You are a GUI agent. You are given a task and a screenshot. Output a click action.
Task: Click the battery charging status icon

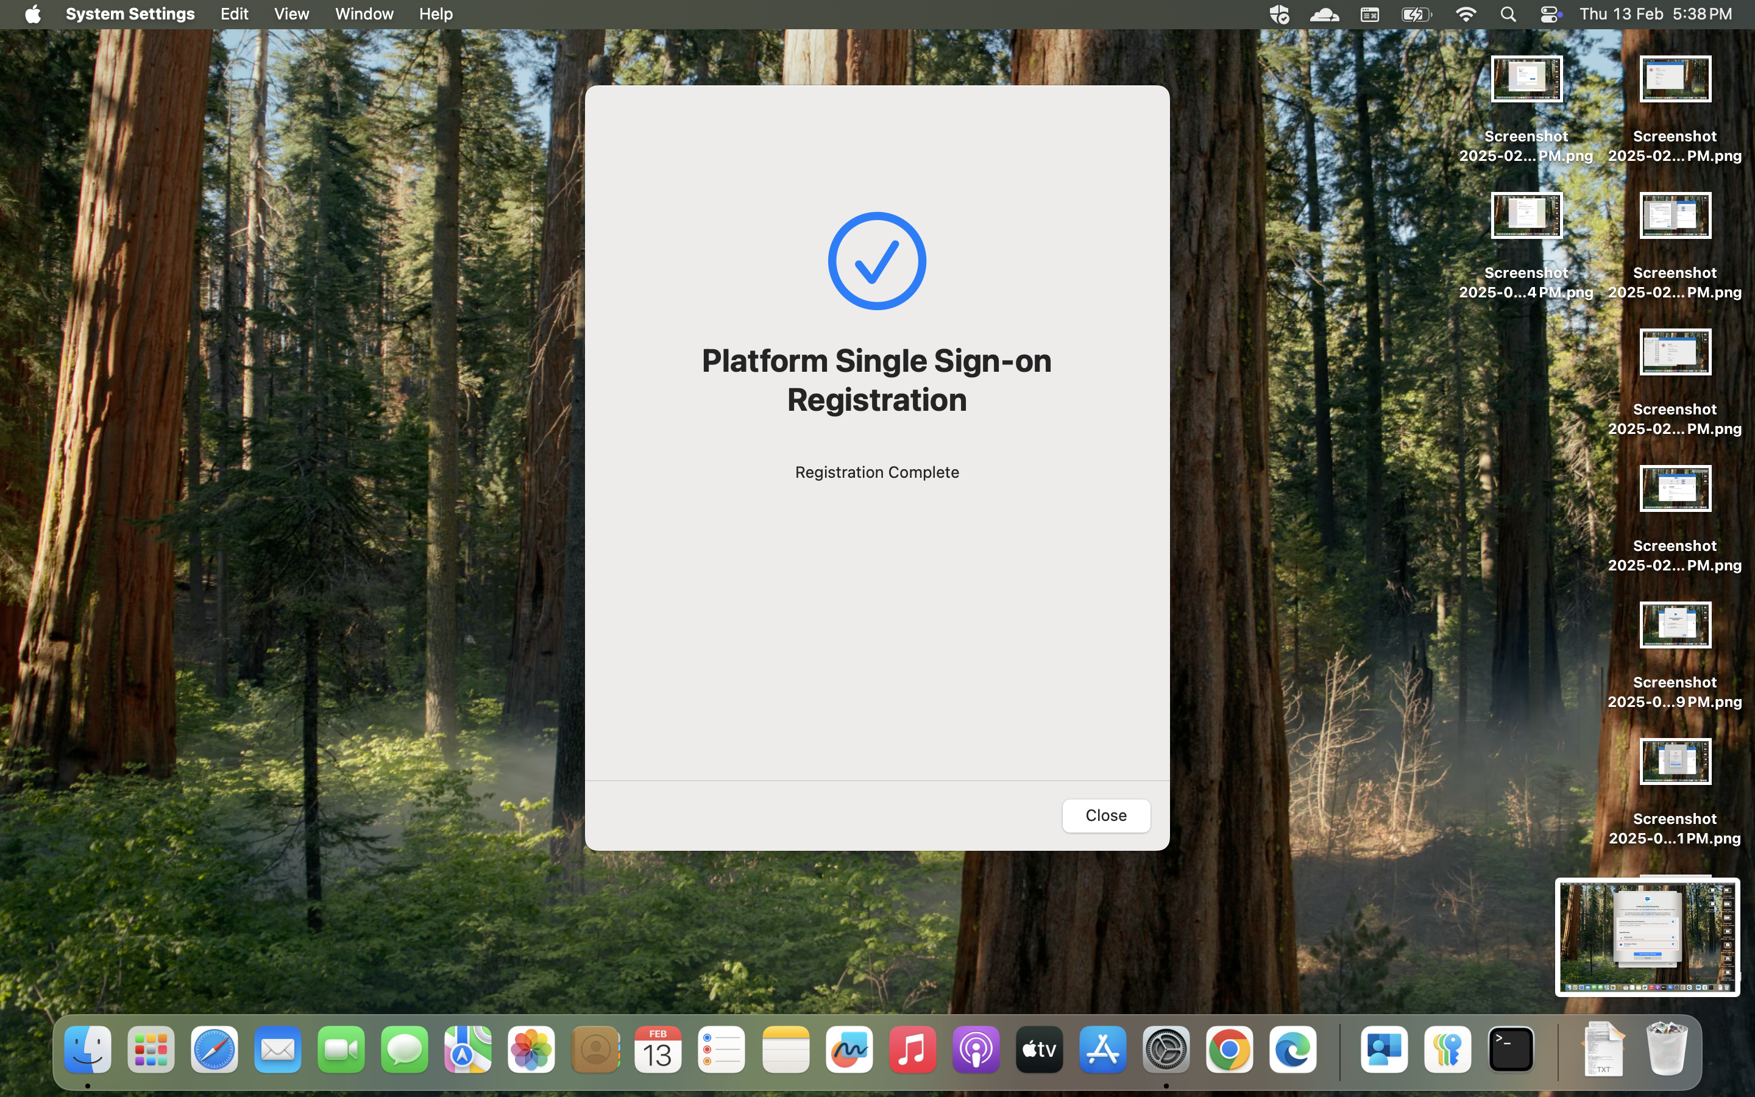[1416, 14]
